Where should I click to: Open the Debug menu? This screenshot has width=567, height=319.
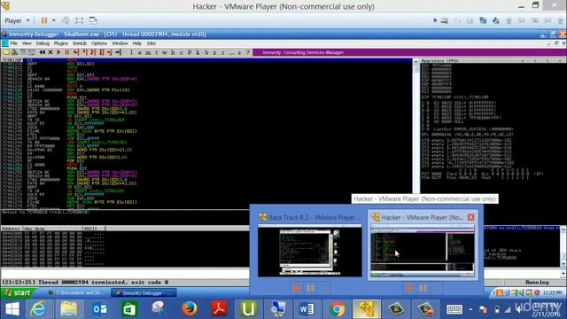[43, 43]
